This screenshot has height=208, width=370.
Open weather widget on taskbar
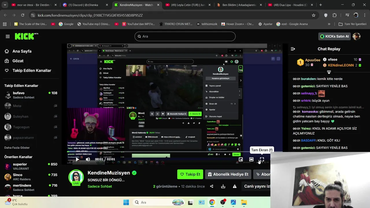tap(16, 202)
